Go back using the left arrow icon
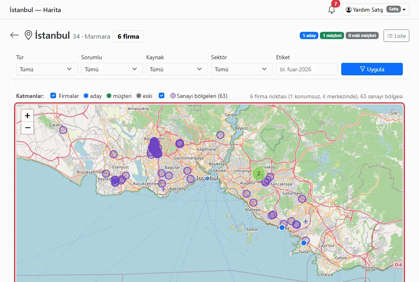The height and width of the screenshot is (282, 419). pyautogui.click(x=15, y=35)
